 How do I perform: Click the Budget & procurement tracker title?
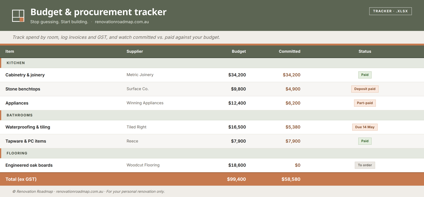click(98, 12)
